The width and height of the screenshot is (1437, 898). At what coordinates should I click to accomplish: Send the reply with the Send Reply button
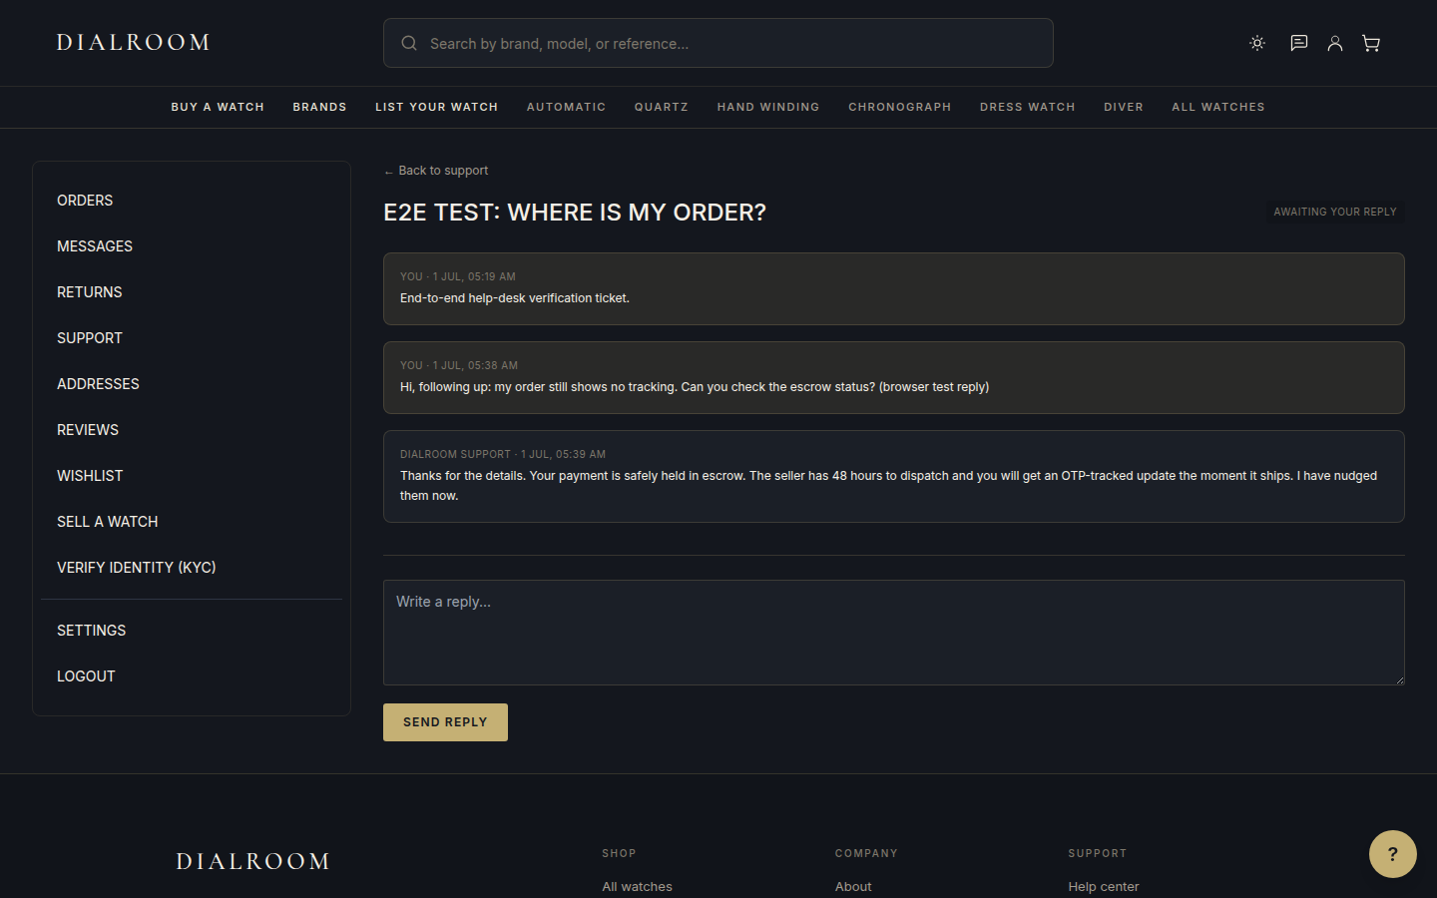(x=445, y=722)
